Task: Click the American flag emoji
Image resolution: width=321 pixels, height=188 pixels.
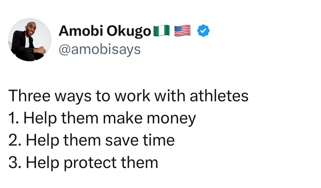Action: (x=182, y=31)
